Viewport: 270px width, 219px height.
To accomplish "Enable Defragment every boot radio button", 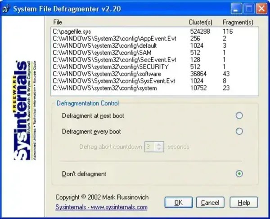I will pos(239,131).
